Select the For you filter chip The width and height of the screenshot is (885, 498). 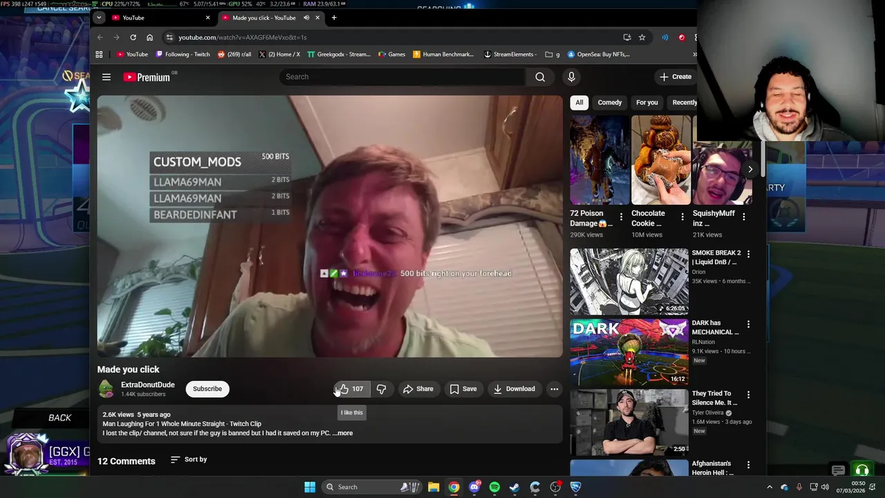(x=647, y=102)
